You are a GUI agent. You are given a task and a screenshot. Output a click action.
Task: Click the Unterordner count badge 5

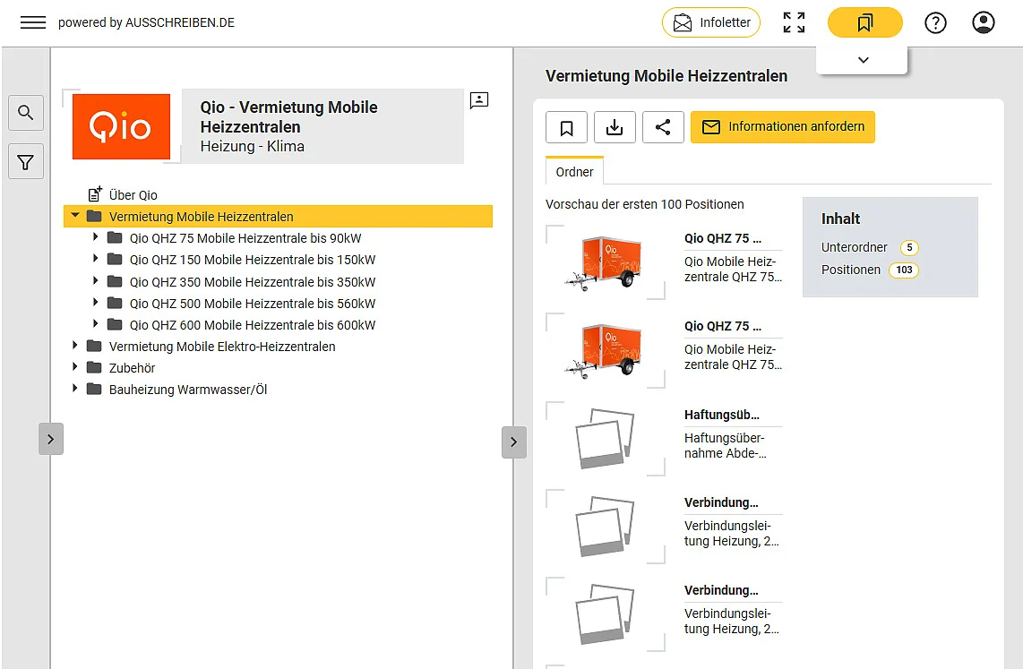(909, 248)
